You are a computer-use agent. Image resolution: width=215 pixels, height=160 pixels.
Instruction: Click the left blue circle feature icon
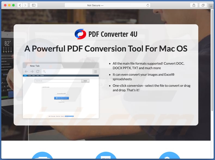point(42,156)
